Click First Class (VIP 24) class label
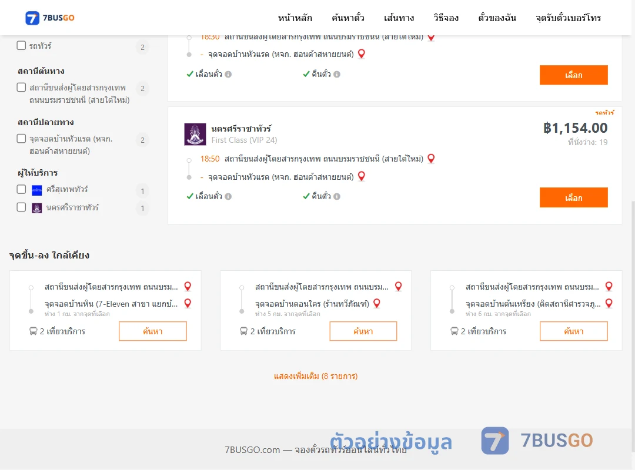Viewport: 635px width, 470px height. pos(244,140)
